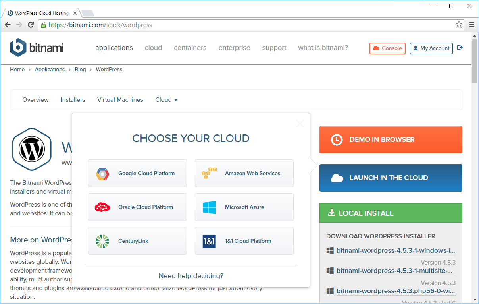Click the WordPress breadcrumb text
Screen dimensions: 479x304
[109, 69]
